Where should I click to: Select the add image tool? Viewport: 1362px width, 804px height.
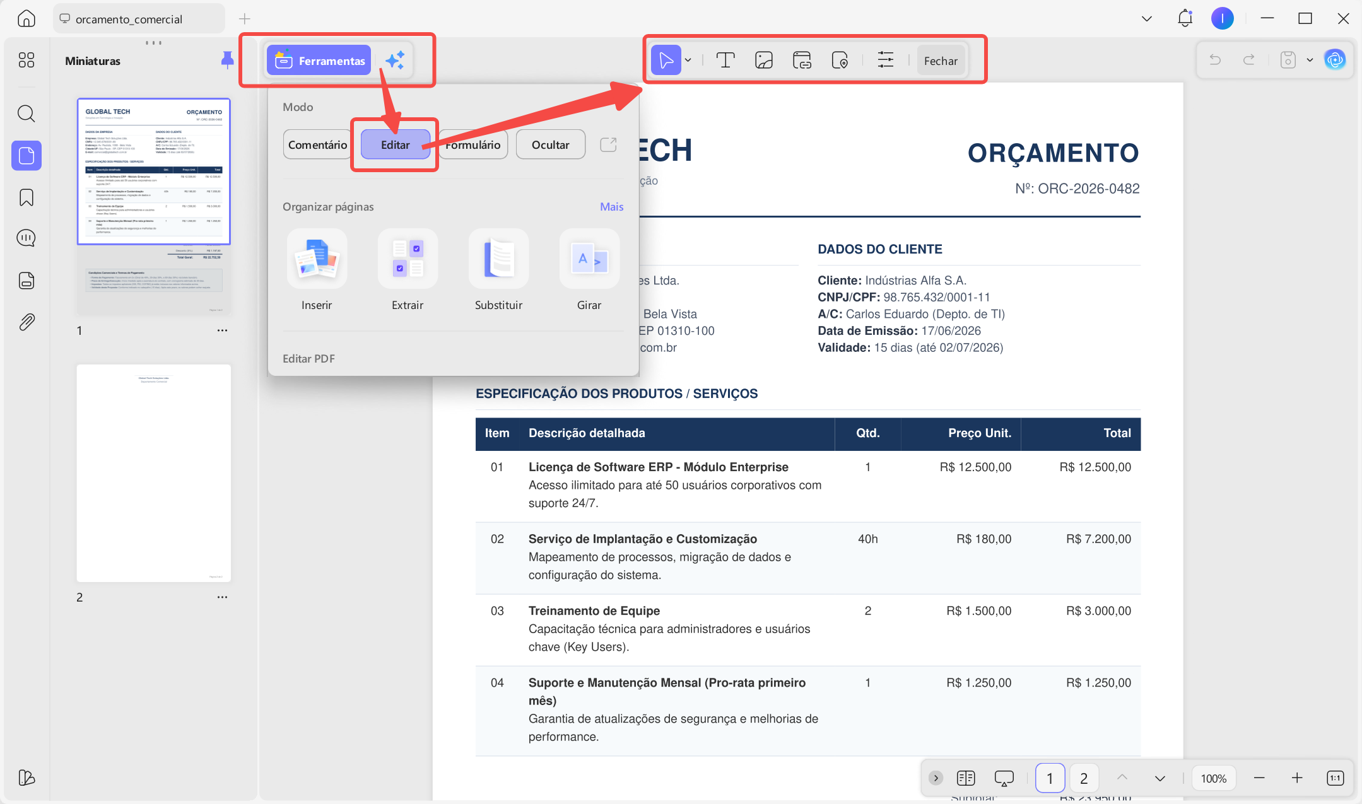pos(763,61)
